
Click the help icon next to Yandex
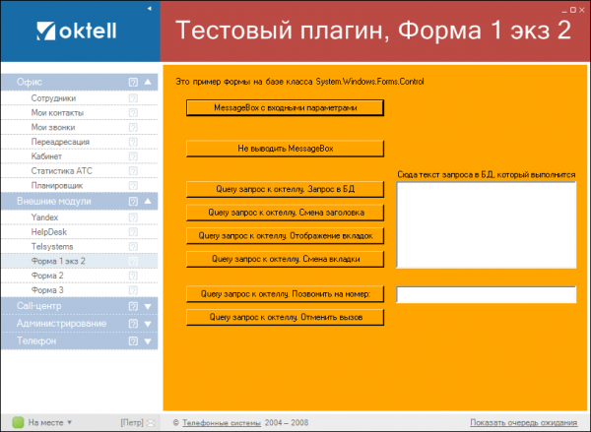point(133,216)
